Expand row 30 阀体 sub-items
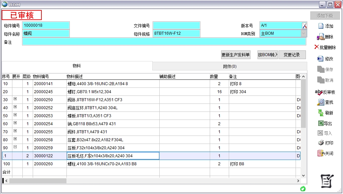 tap(15, 100)
